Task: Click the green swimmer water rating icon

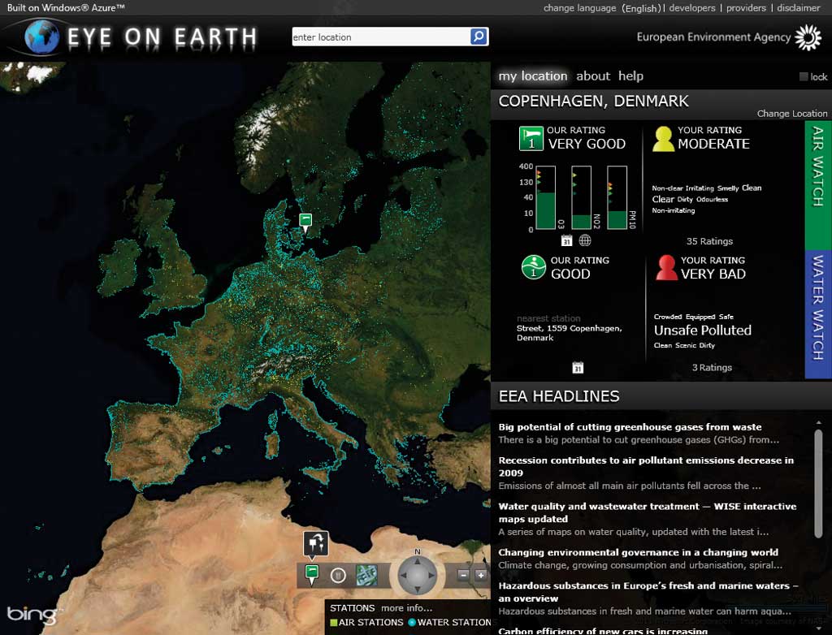Action: pyautogui.click(x=534, y=267)
